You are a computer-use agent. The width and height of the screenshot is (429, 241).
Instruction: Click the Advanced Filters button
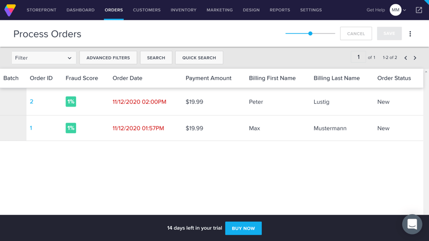[108, 58]
